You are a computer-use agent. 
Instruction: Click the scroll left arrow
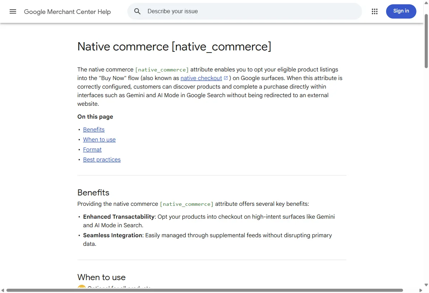click(x=3, y=290)
